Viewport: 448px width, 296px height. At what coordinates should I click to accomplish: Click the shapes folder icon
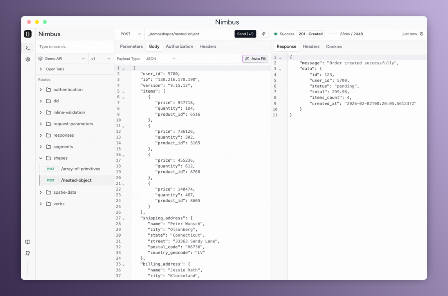tap(49, 158)
